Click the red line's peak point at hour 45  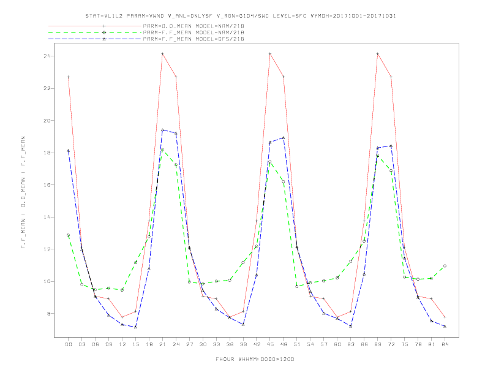tap(270, 54)
